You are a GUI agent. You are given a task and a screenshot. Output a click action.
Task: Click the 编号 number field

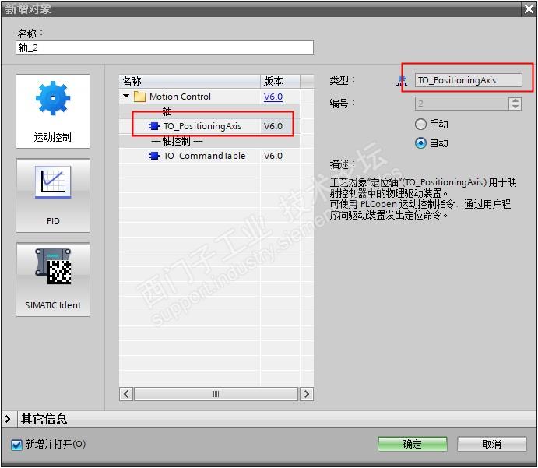coord(462,104)
